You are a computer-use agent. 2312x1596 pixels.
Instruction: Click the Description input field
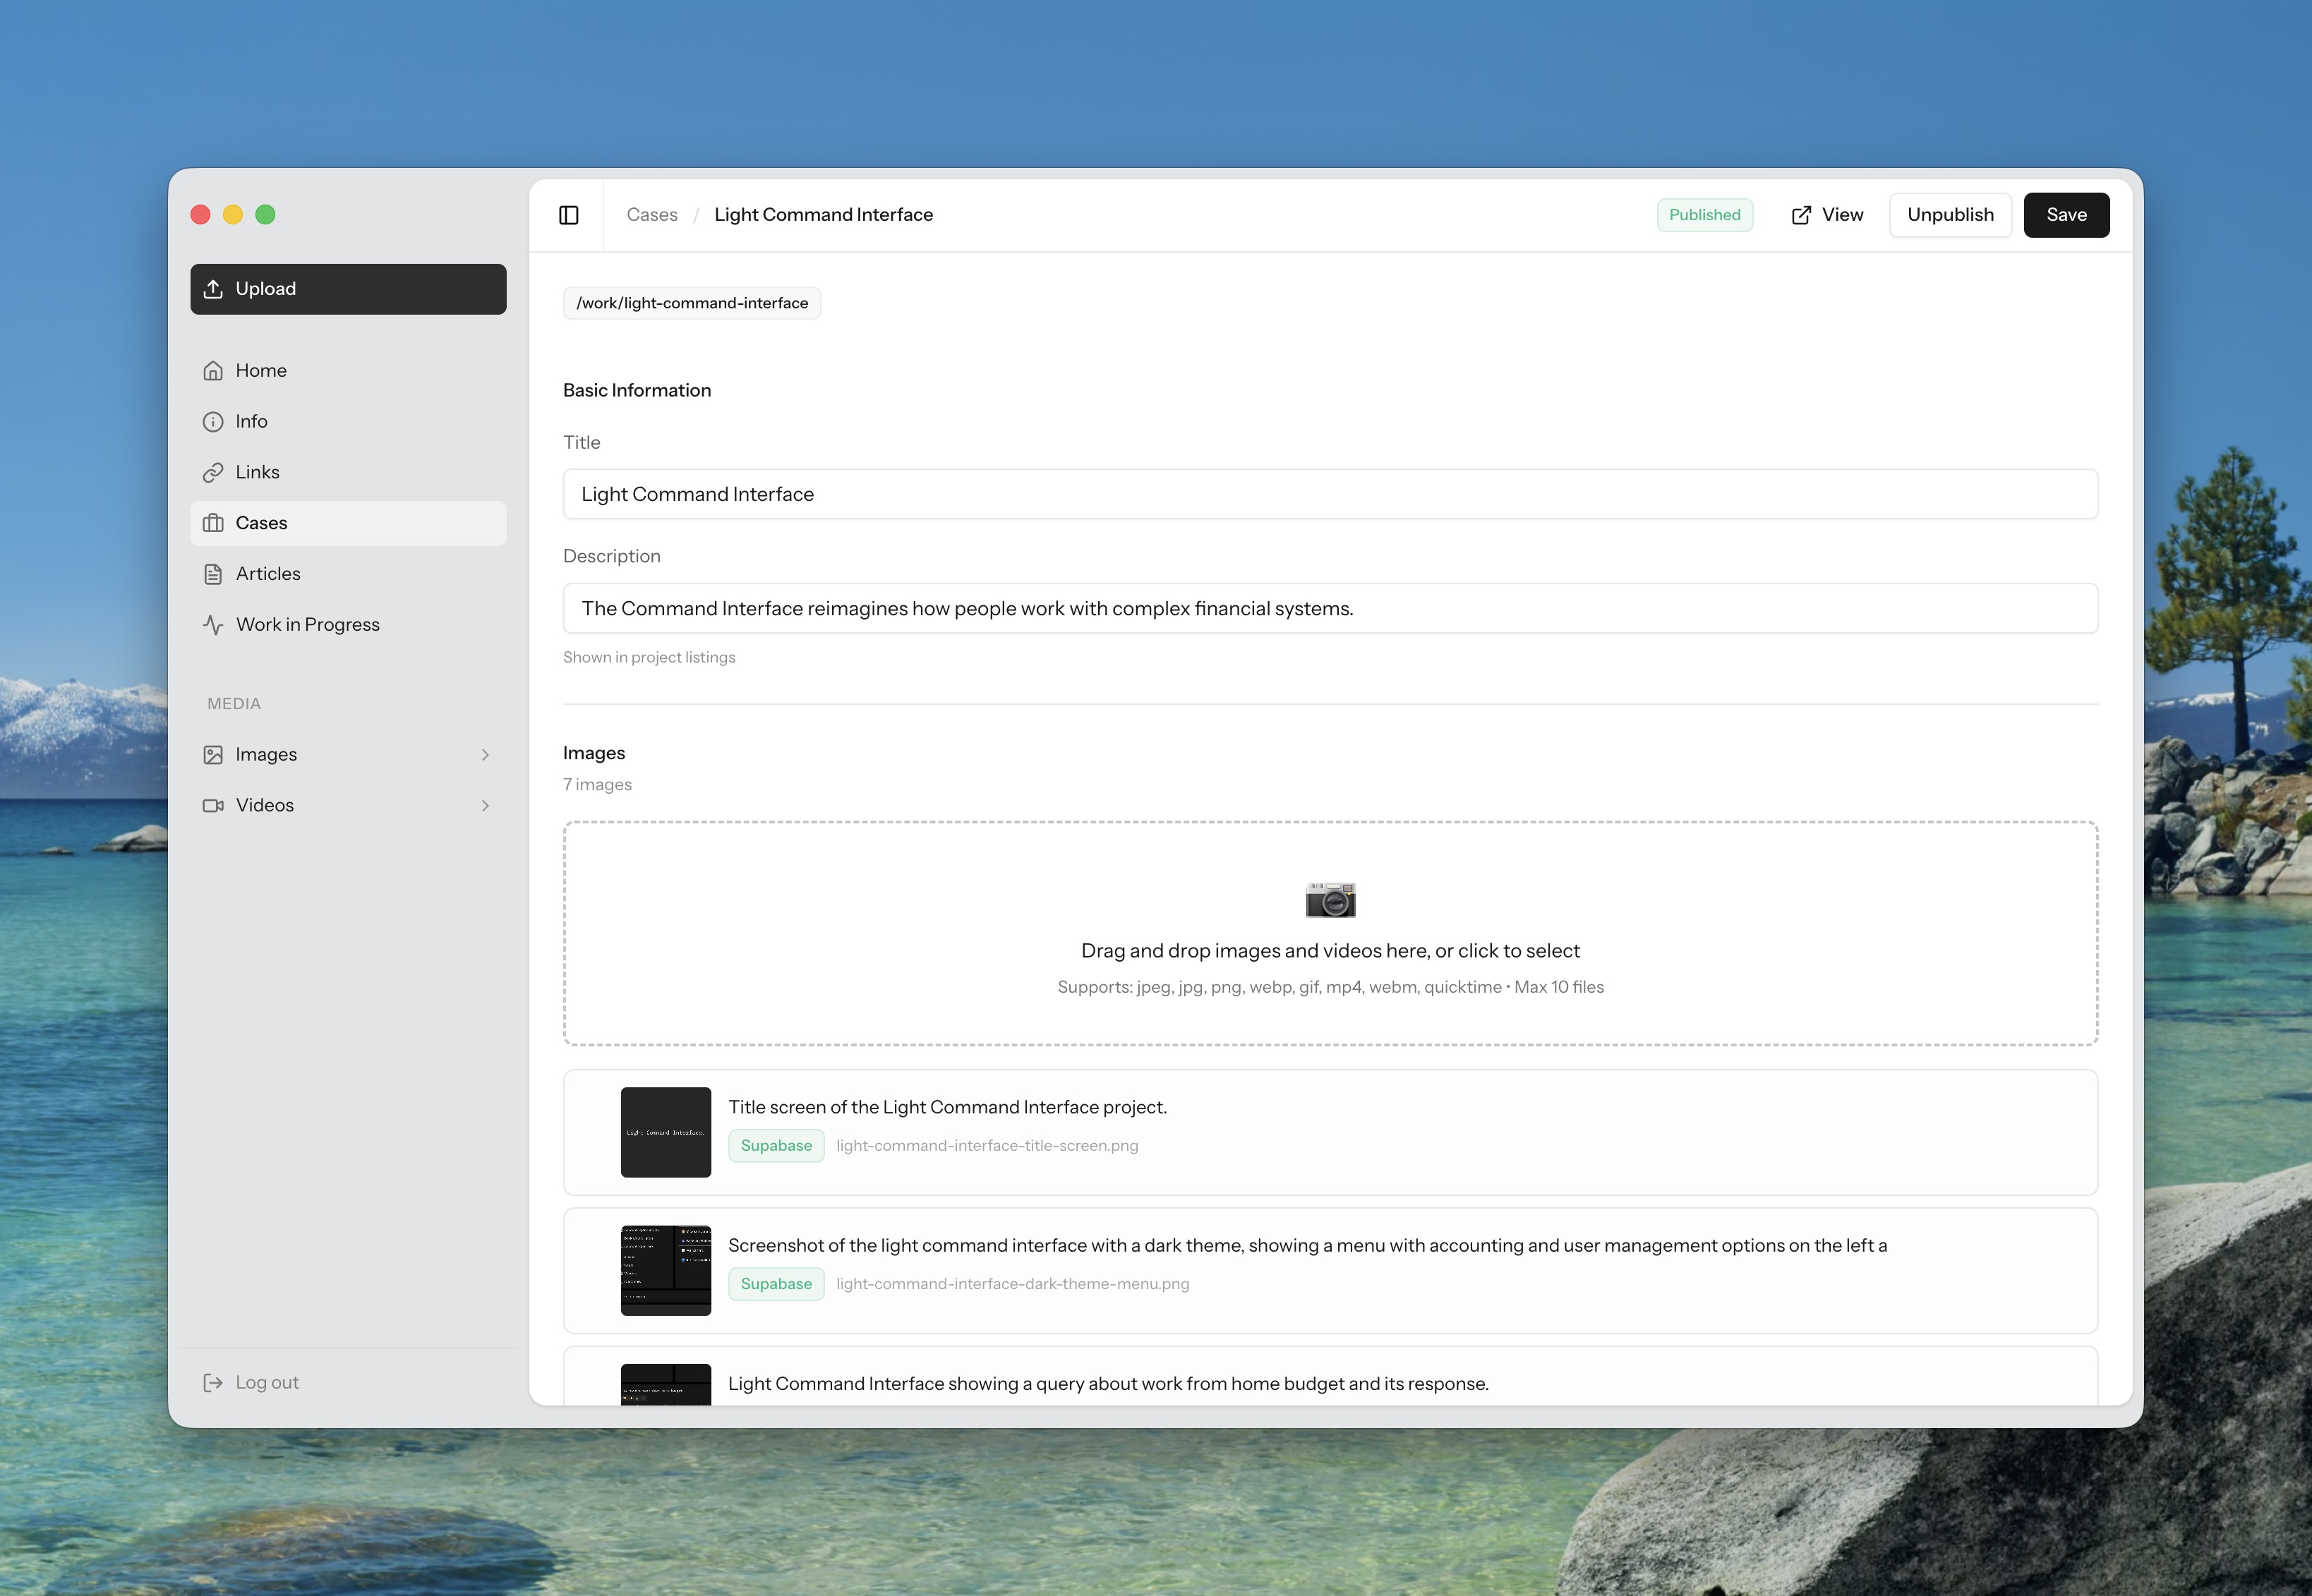[1329, 608]
